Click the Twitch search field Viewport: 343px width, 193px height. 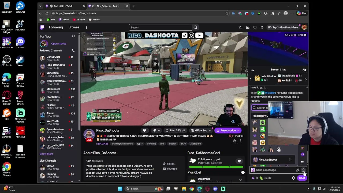pos(160,27)
